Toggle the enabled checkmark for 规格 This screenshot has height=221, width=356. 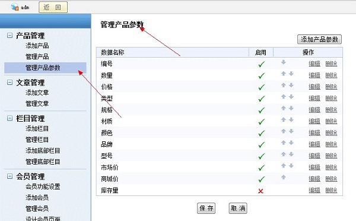pos(261,110)
